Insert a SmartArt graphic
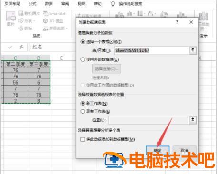218x174 pixels. (x=54, y=14)
